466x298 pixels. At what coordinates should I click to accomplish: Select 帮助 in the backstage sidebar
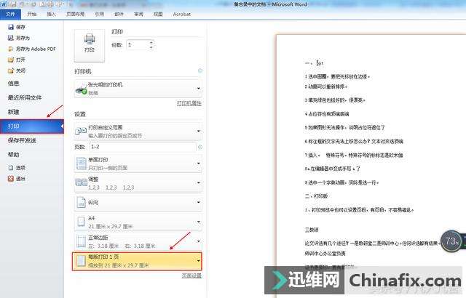click(x=13, y=155)
